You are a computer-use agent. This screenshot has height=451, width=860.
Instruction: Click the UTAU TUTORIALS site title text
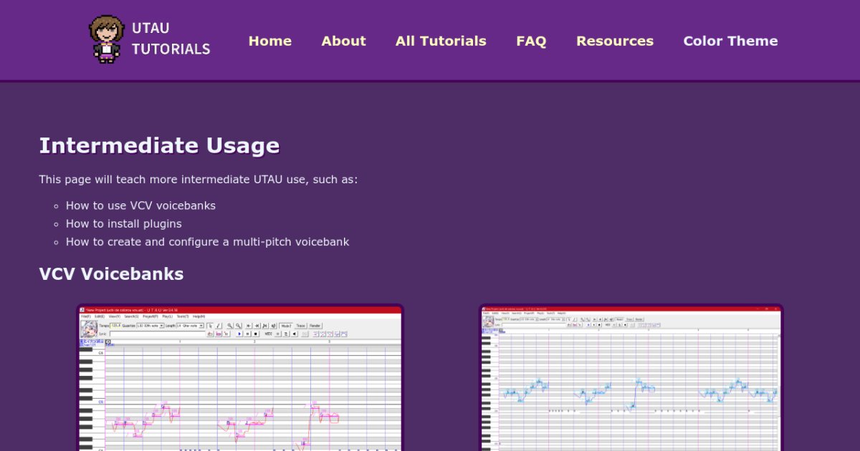click(171, 39)
